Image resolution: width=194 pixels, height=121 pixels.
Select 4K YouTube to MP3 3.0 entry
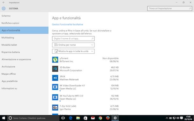pyautogui.click(x=71, y=96)
